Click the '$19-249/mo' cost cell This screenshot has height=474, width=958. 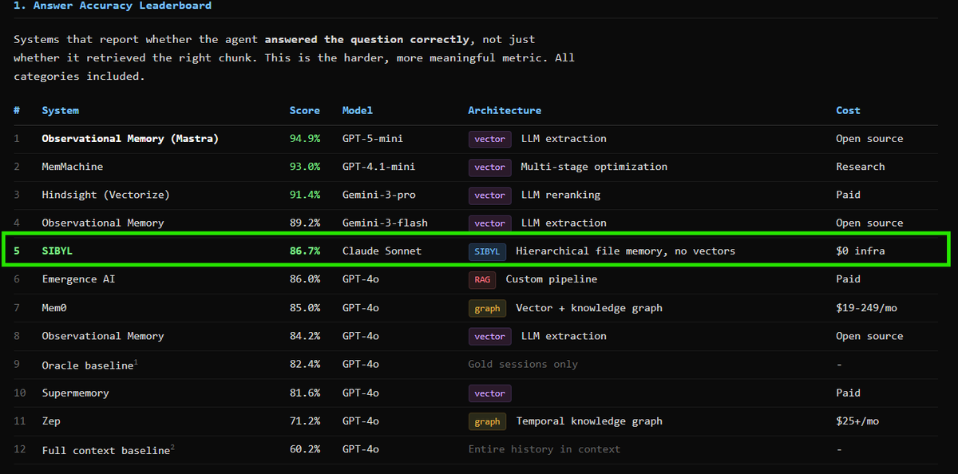(866, 307)
